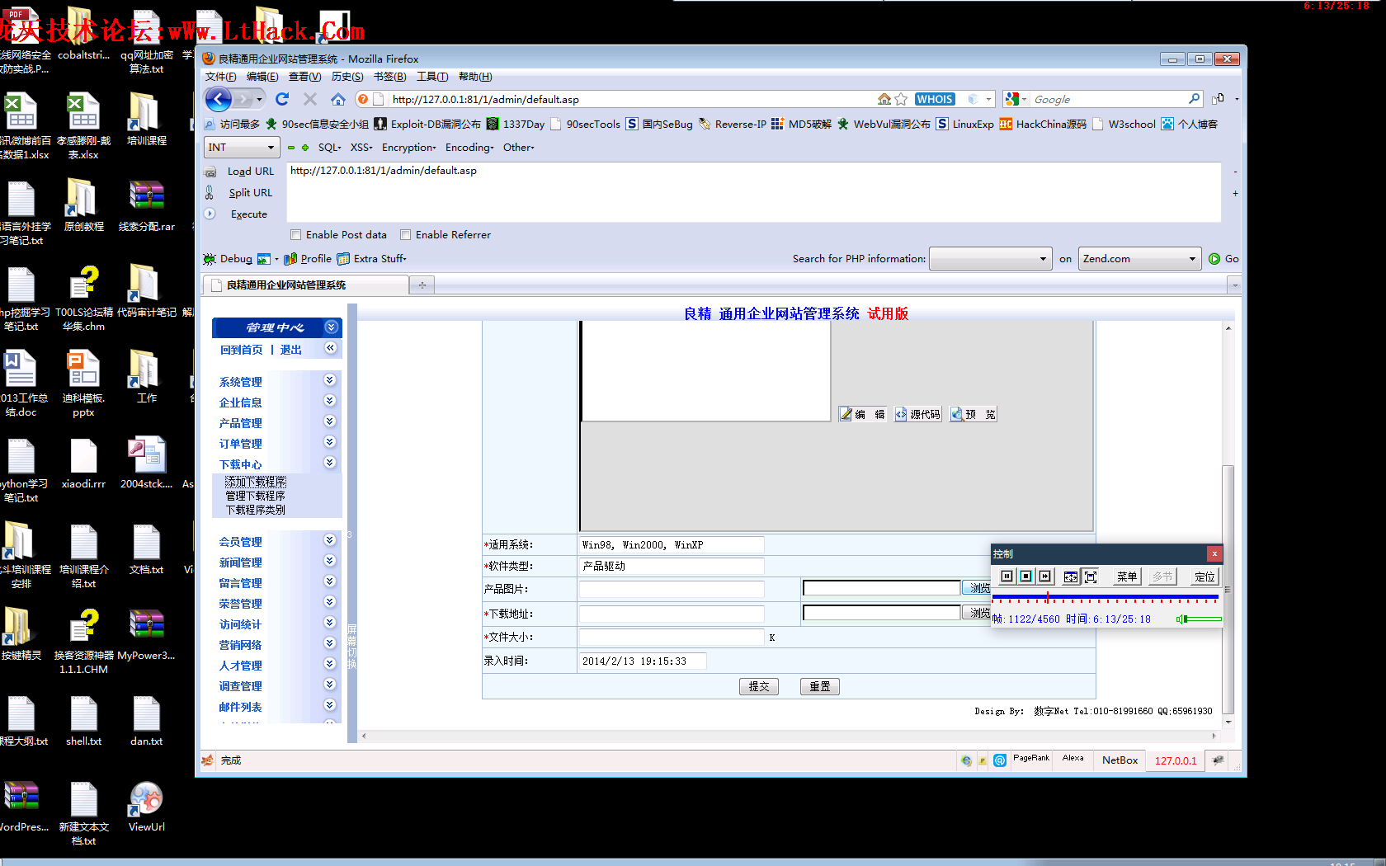Image resolution: width=1386 pixels, height=866 pixels.
Task: Click the speaker mute icon in 控制 panel
Action: pos(1181,619)
